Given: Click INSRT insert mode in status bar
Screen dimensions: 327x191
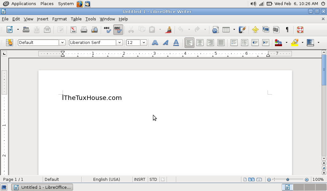Looking at the screenshot, I should 140,179.
